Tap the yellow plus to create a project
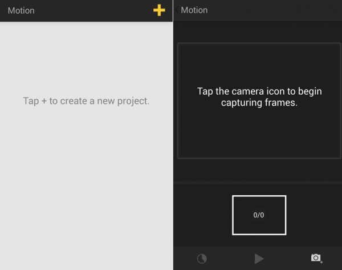This screenshot has width=342, height=270. 159,10
